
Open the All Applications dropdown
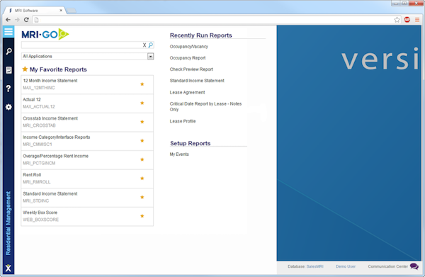tap(88, 56)
